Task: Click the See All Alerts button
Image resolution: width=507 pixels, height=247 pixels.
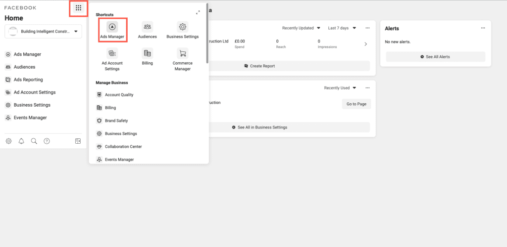Action: pyautogui.click(x=435, y=57)
